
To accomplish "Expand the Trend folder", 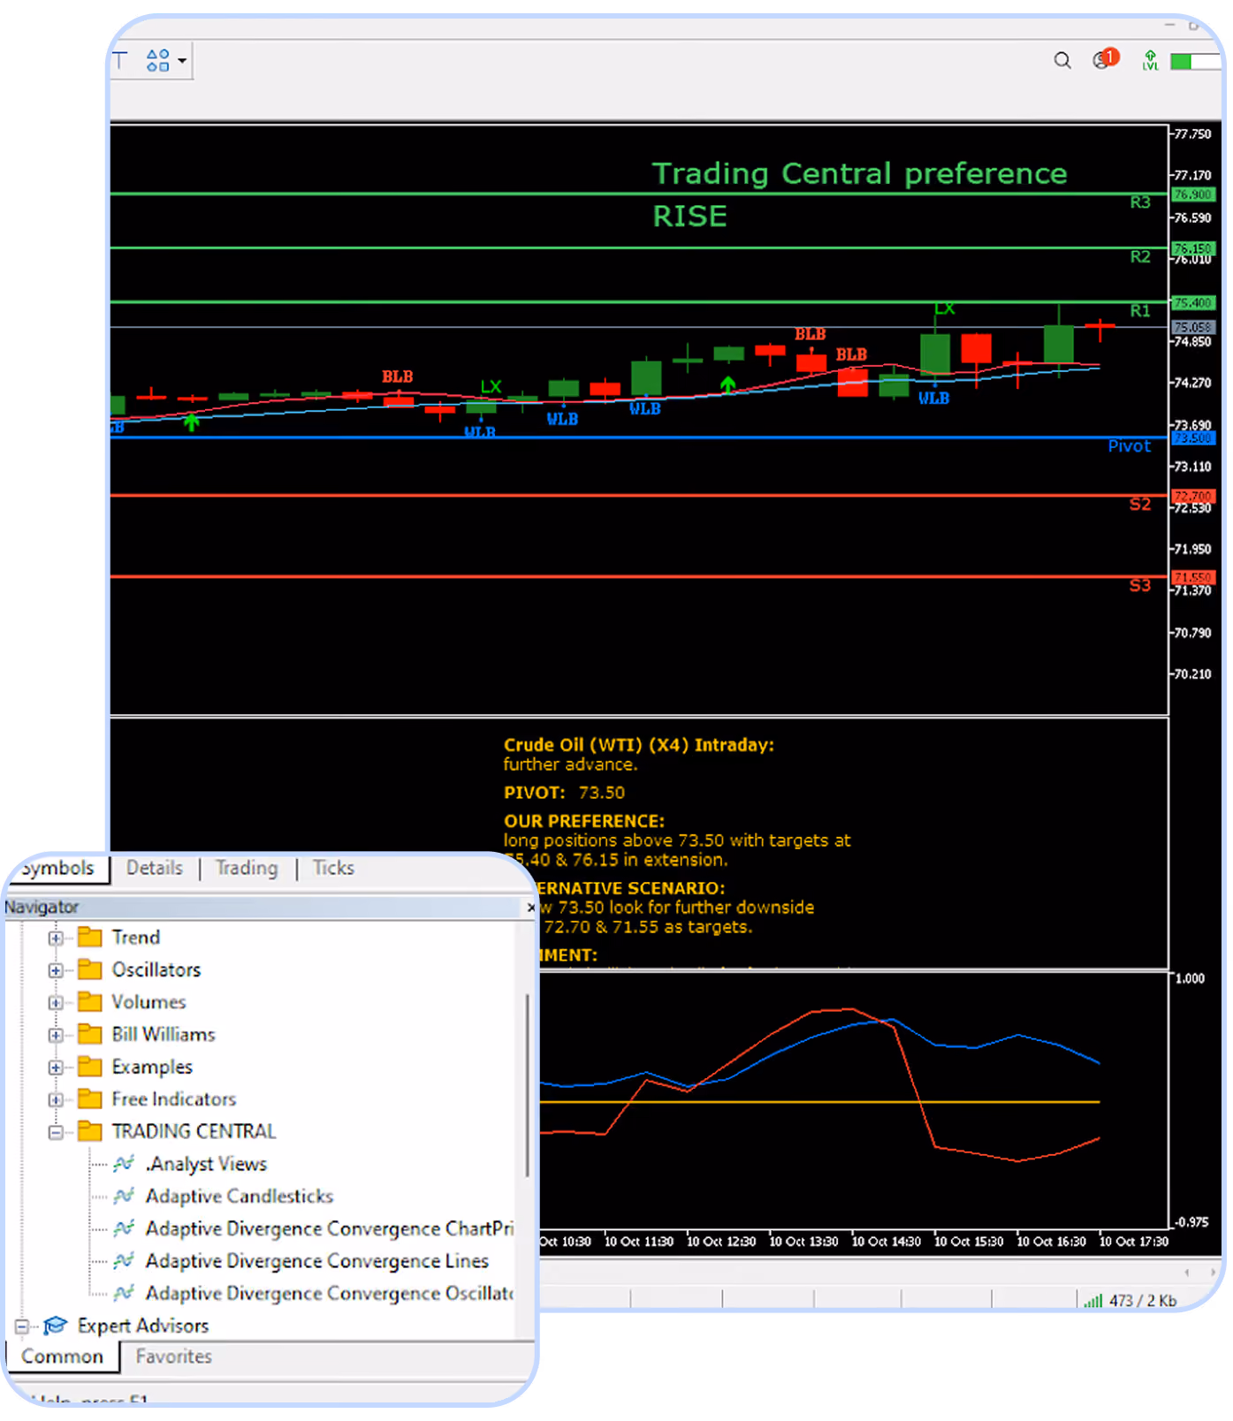I will point(56,938).
